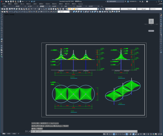Select the Rectangle draw tool
The width and height of the screenshot is (163, 136).
pyautogui.click(x=1, y=24)
